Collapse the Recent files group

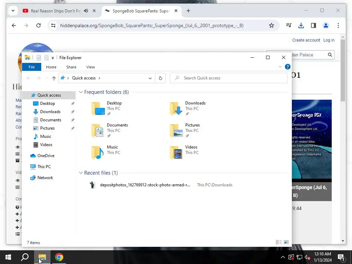click(81, 173)
